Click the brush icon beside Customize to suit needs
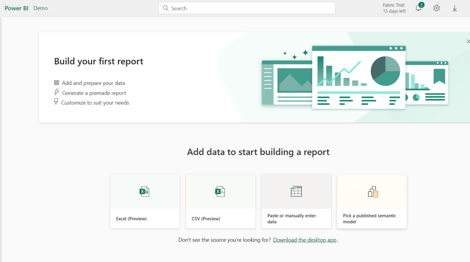Image resolution: width=470 pixels, height=262 pixels. (56, 102)
